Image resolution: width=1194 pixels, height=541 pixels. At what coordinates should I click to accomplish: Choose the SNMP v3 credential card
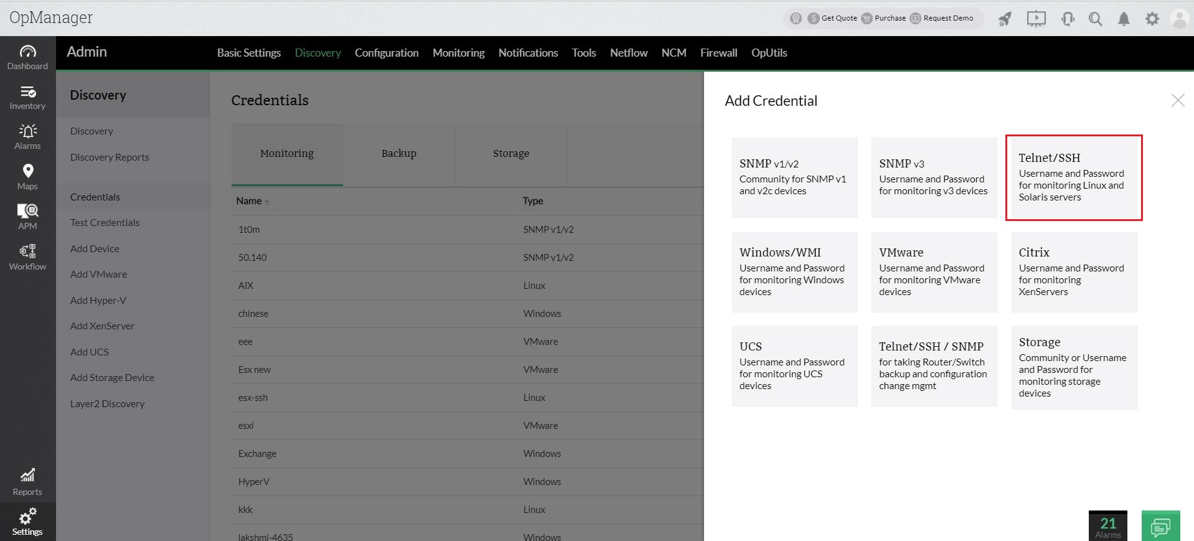(x=933, y=177)
